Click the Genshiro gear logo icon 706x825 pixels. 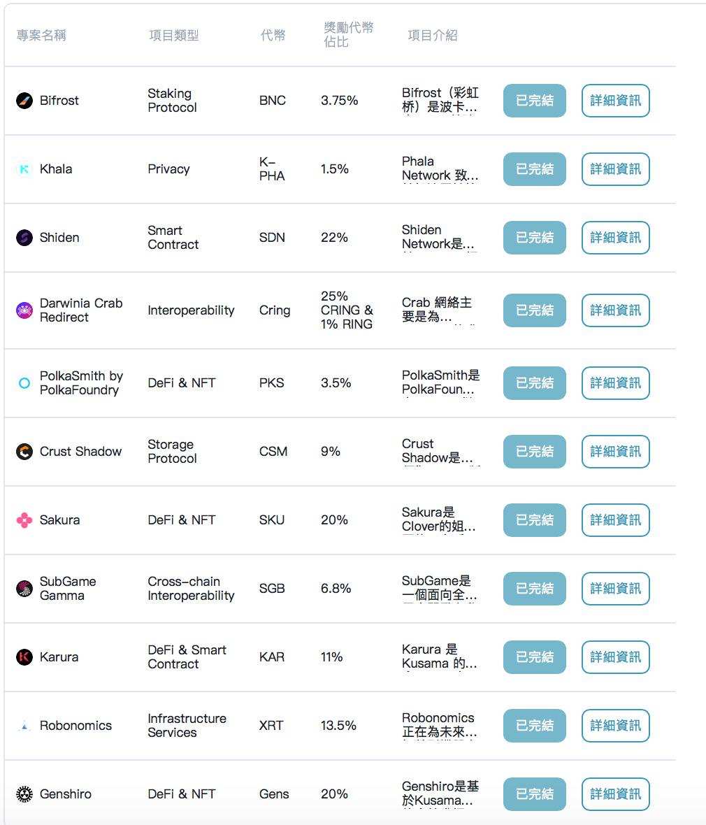(x=24, y=794)
